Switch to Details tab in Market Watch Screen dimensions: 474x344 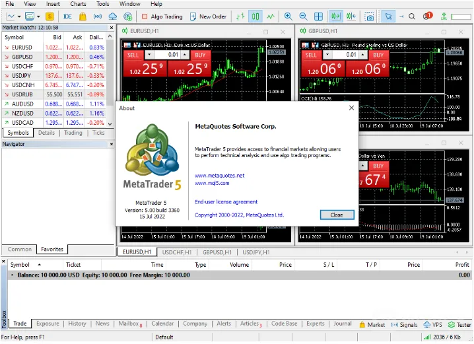[46, 133]
